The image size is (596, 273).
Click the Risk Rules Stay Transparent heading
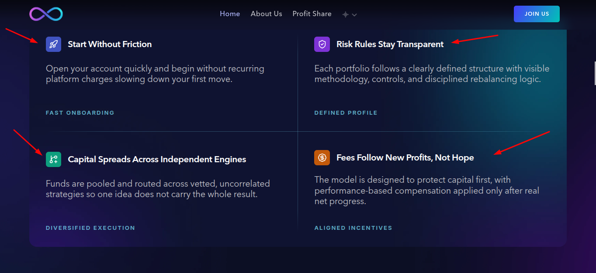click(390, 44)
